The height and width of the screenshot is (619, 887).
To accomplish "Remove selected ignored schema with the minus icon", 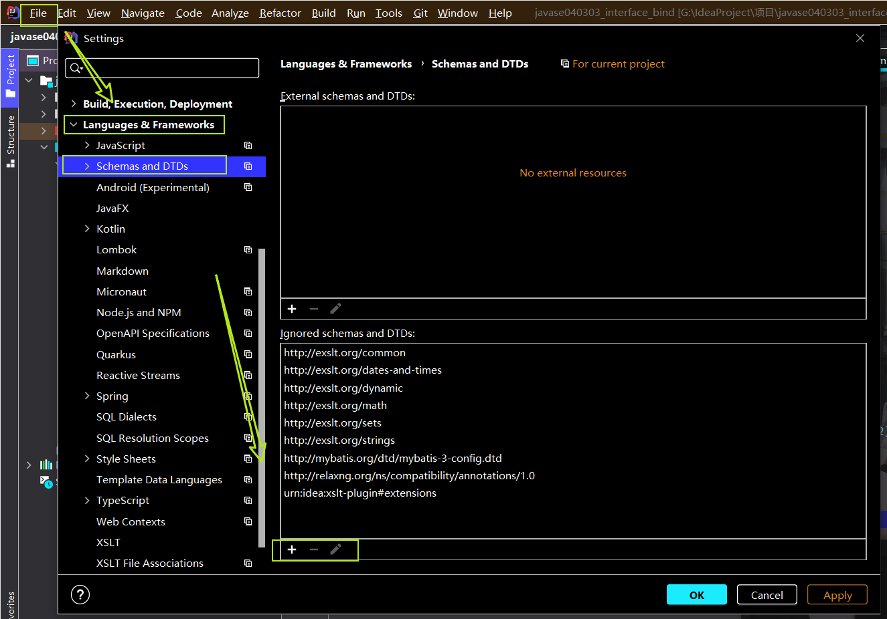I will pyautogui.click(x=314, y=549).
